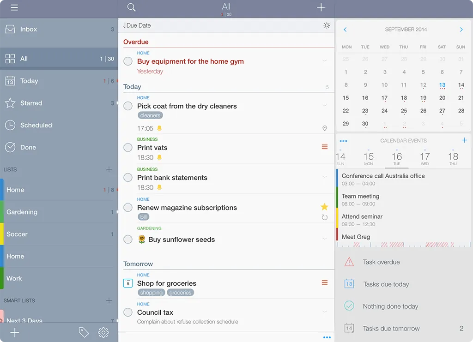The height and width of the screenshot is (342, 473).
Task: Click star on Renew magazine subscriptions
Action: [324, 207]
